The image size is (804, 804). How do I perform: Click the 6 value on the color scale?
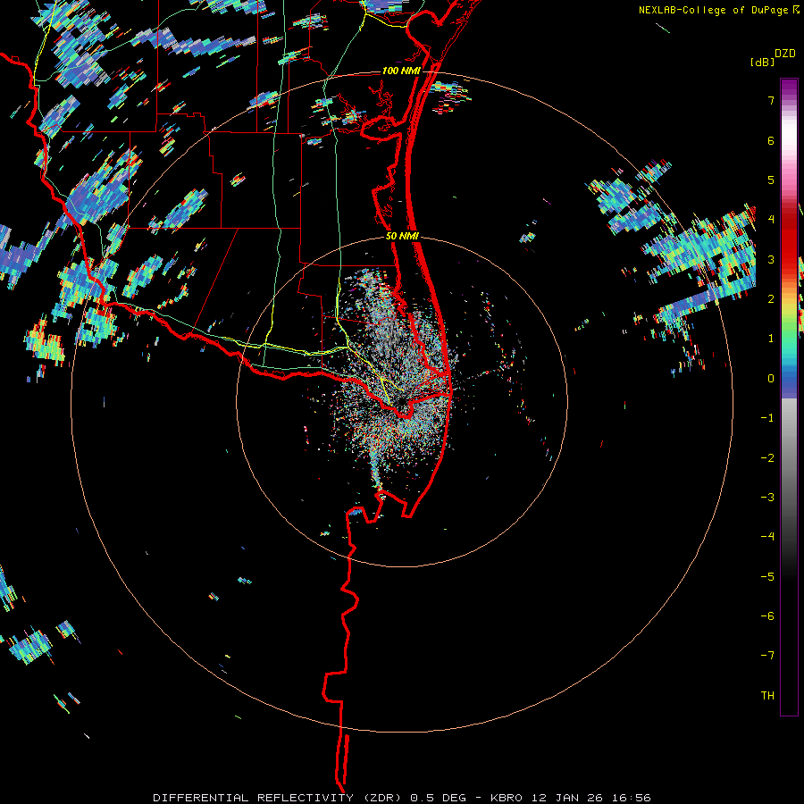[x=771, y=140]
